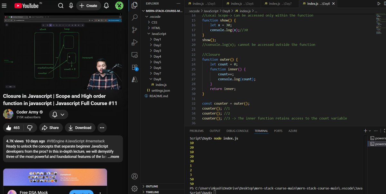Open the VS Code Search view
This screenshot has height=194, width=386.
(x=135, y=18)
